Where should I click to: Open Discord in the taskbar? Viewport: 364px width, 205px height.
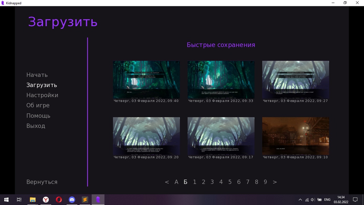click(72, 200)
